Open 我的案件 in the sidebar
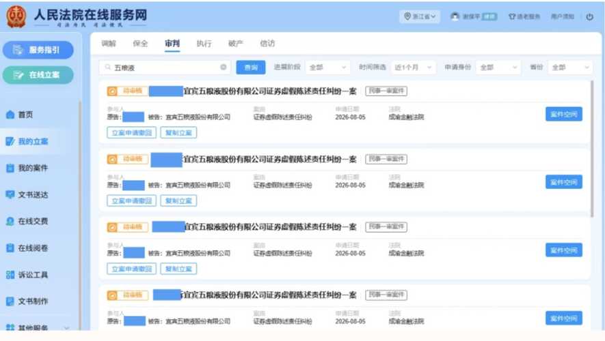Image resolution: width=605 pixels, height=341 pixels. click(x=27, y=168)
